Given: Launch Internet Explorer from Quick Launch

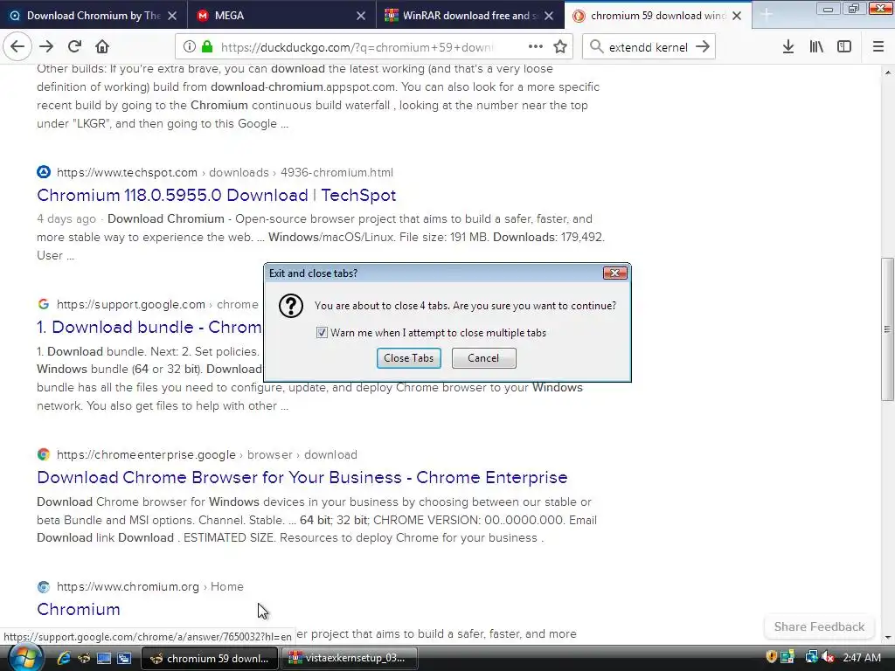Looking at the screenshot, I should click(x=63, y=658).
